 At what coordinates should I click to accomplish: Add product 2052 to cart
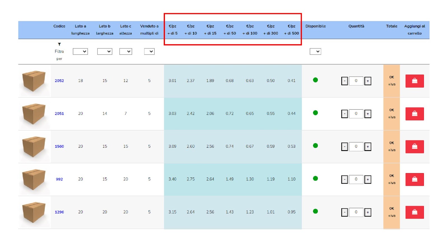pyautogui.click(x=414, y=81)
